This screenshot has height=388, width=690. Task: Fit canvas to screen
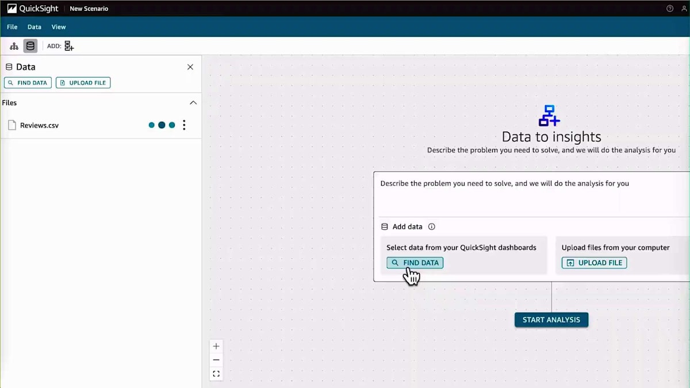pyautogui.click(x=216, y=374)
